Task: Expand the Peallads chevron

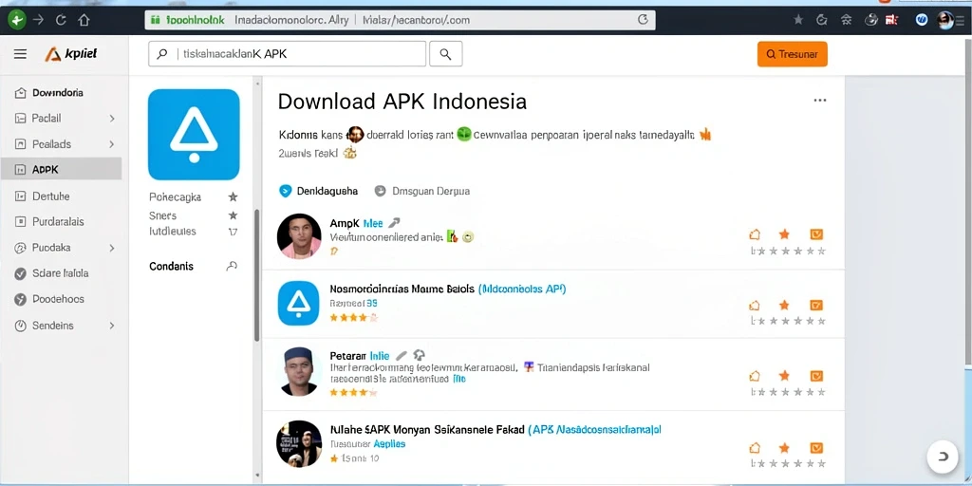Action: point(112,144)
